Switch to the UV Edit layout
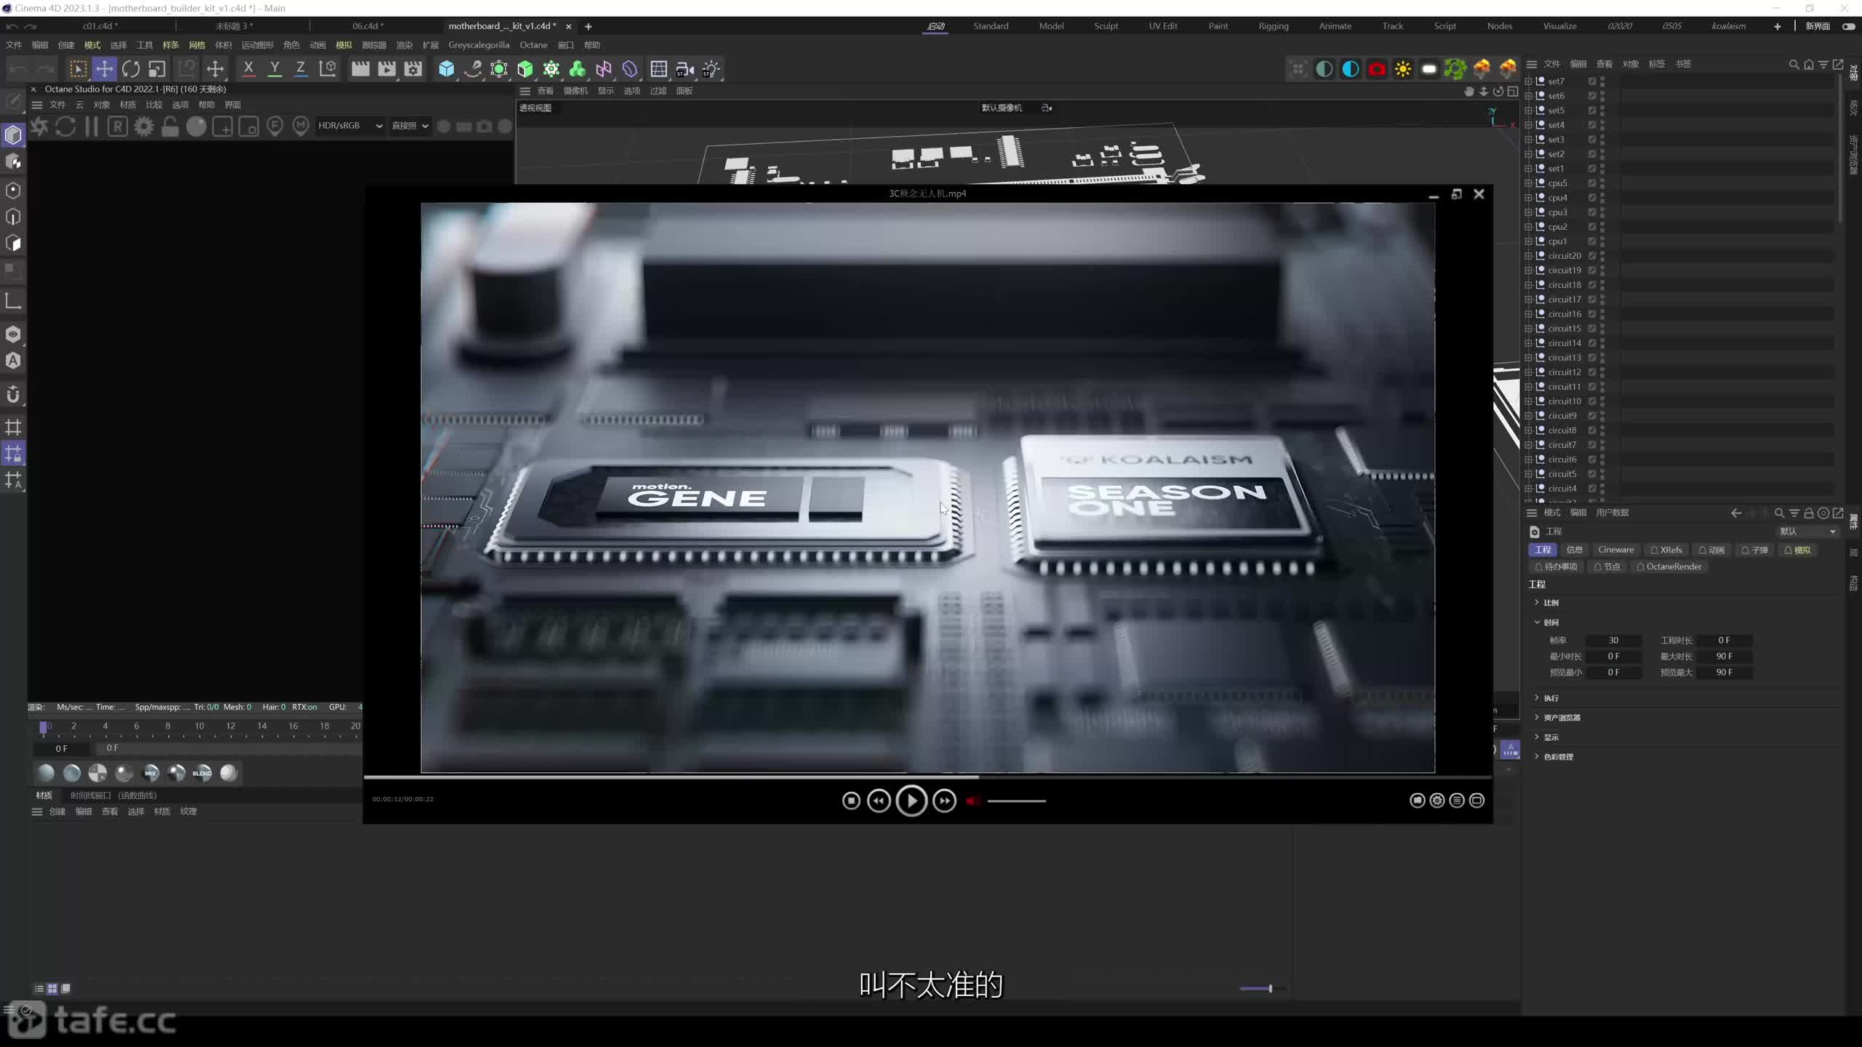 click(1162, 26)
